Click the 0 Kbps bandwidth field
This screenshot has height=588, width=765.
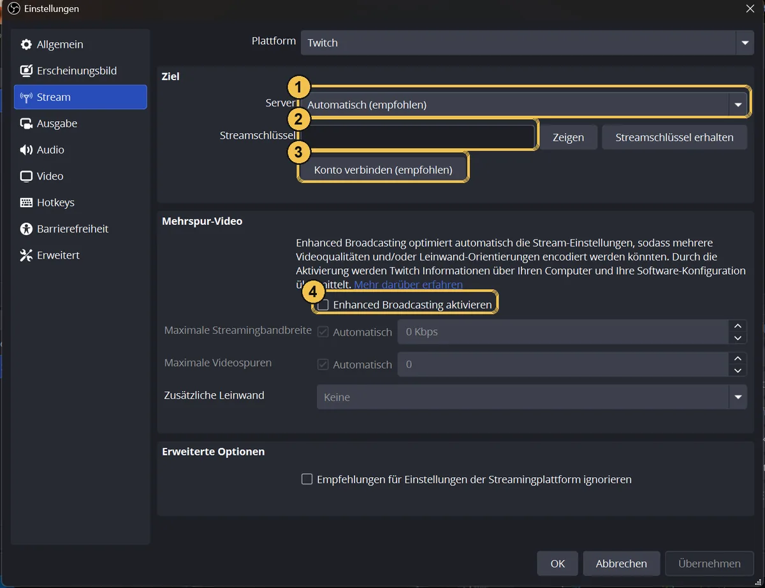coord(563,332)
